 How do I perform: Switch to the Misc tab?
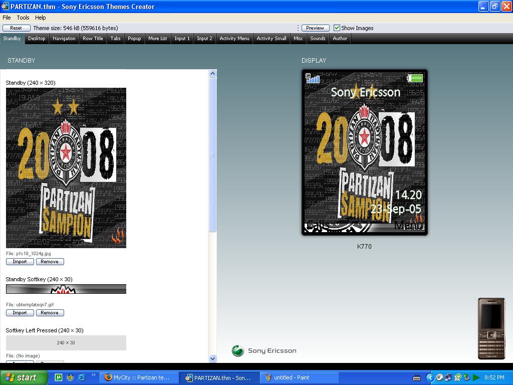[298, 39]
